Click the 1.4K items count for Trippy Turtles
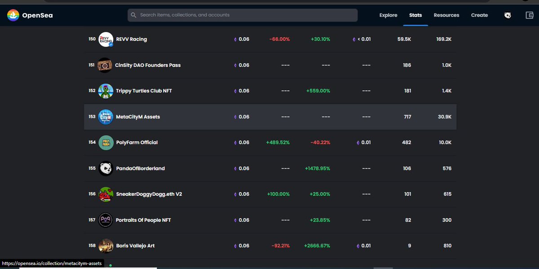539x269 pixels. pyautogui.click(x=446, y=91)
